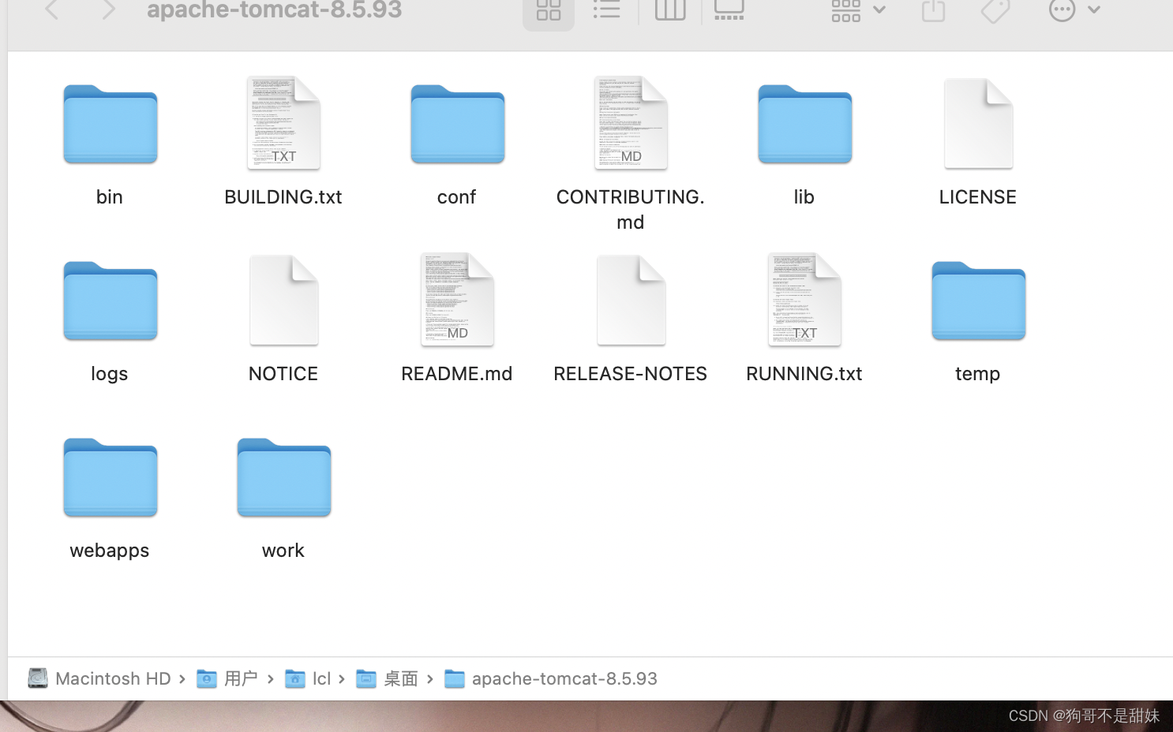This screenshot has width=1173, height=732.
Task: Select the lib folder
Action: [x=805, y=124]
